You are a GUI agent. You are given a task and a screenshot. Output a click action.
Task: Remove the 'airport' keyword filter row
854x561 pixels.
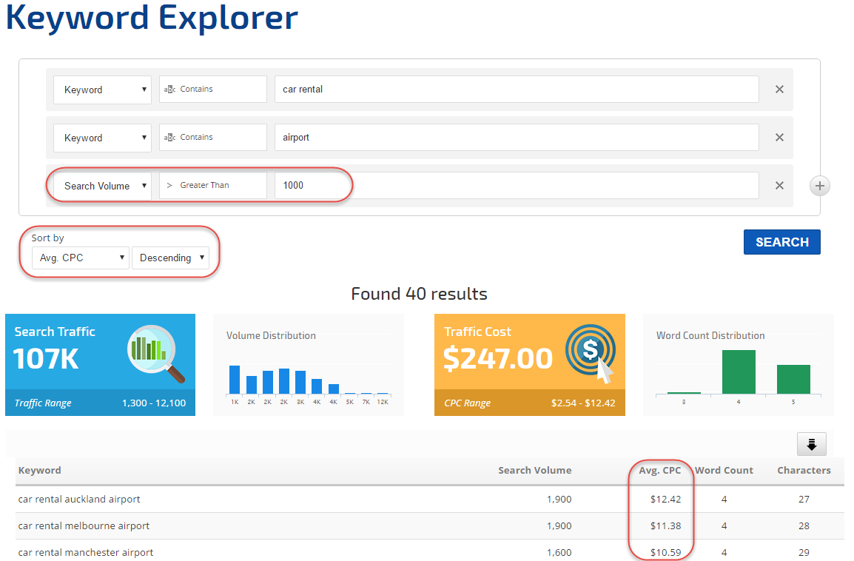coord(779,138)
